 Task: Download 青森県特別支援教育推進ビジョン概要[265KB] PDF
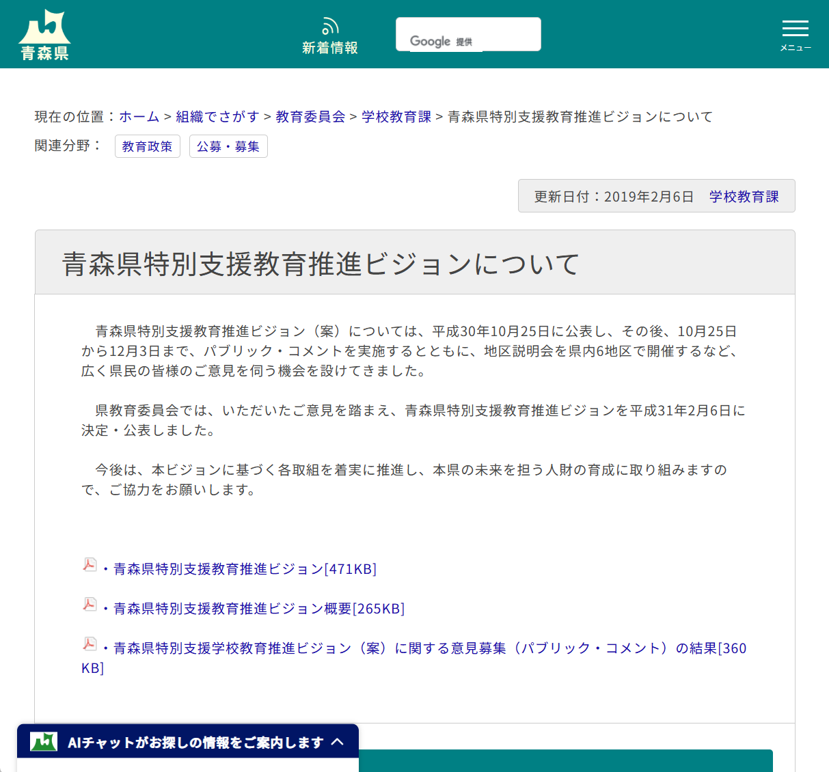[258, 608]
